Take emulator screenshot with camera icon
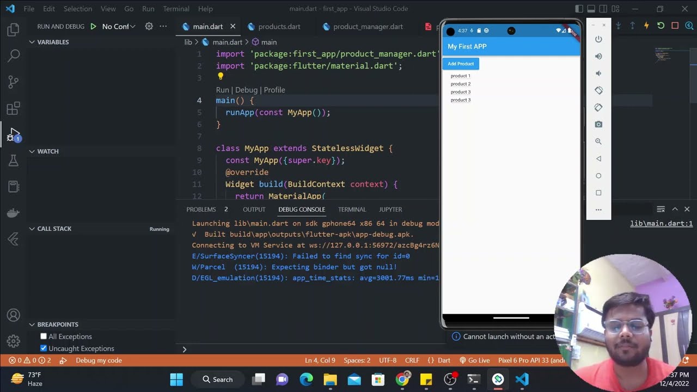 598,124
